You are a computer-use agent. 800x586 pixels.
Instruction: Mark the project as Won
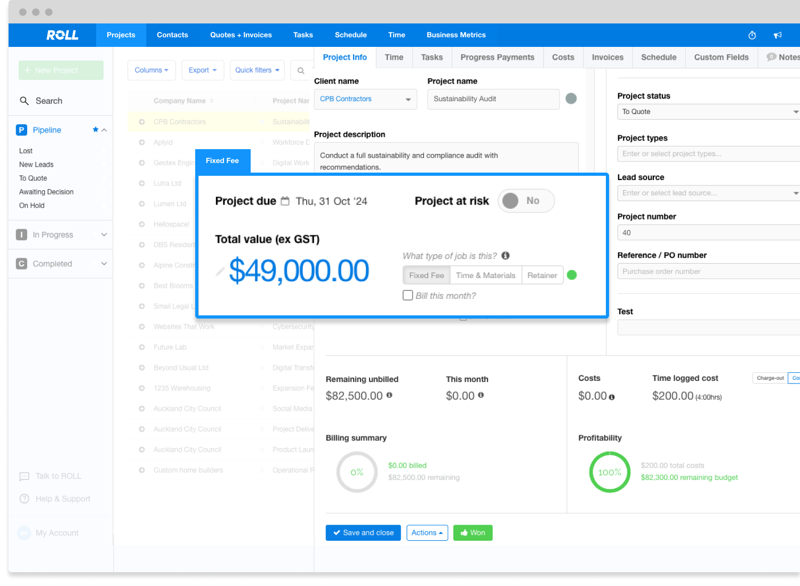473,533
